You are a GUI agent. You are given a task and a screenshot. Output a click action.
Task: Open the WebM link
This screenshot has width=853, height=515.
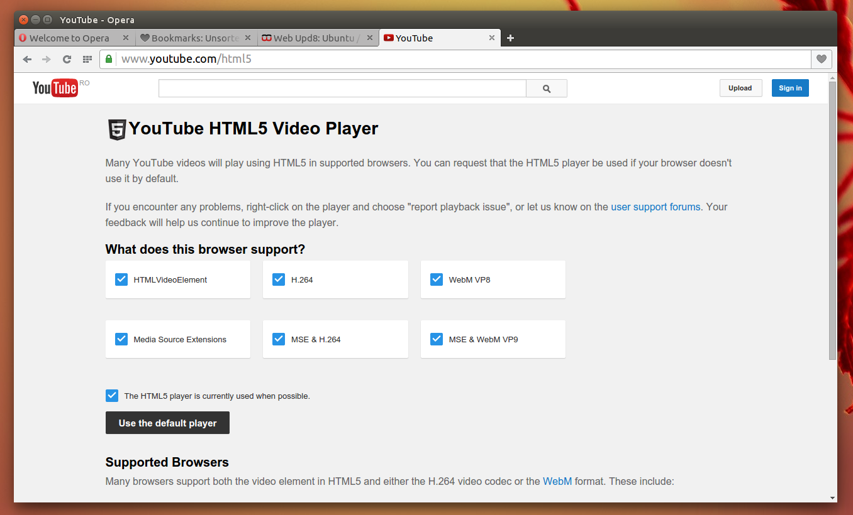(x=557, y=481)
